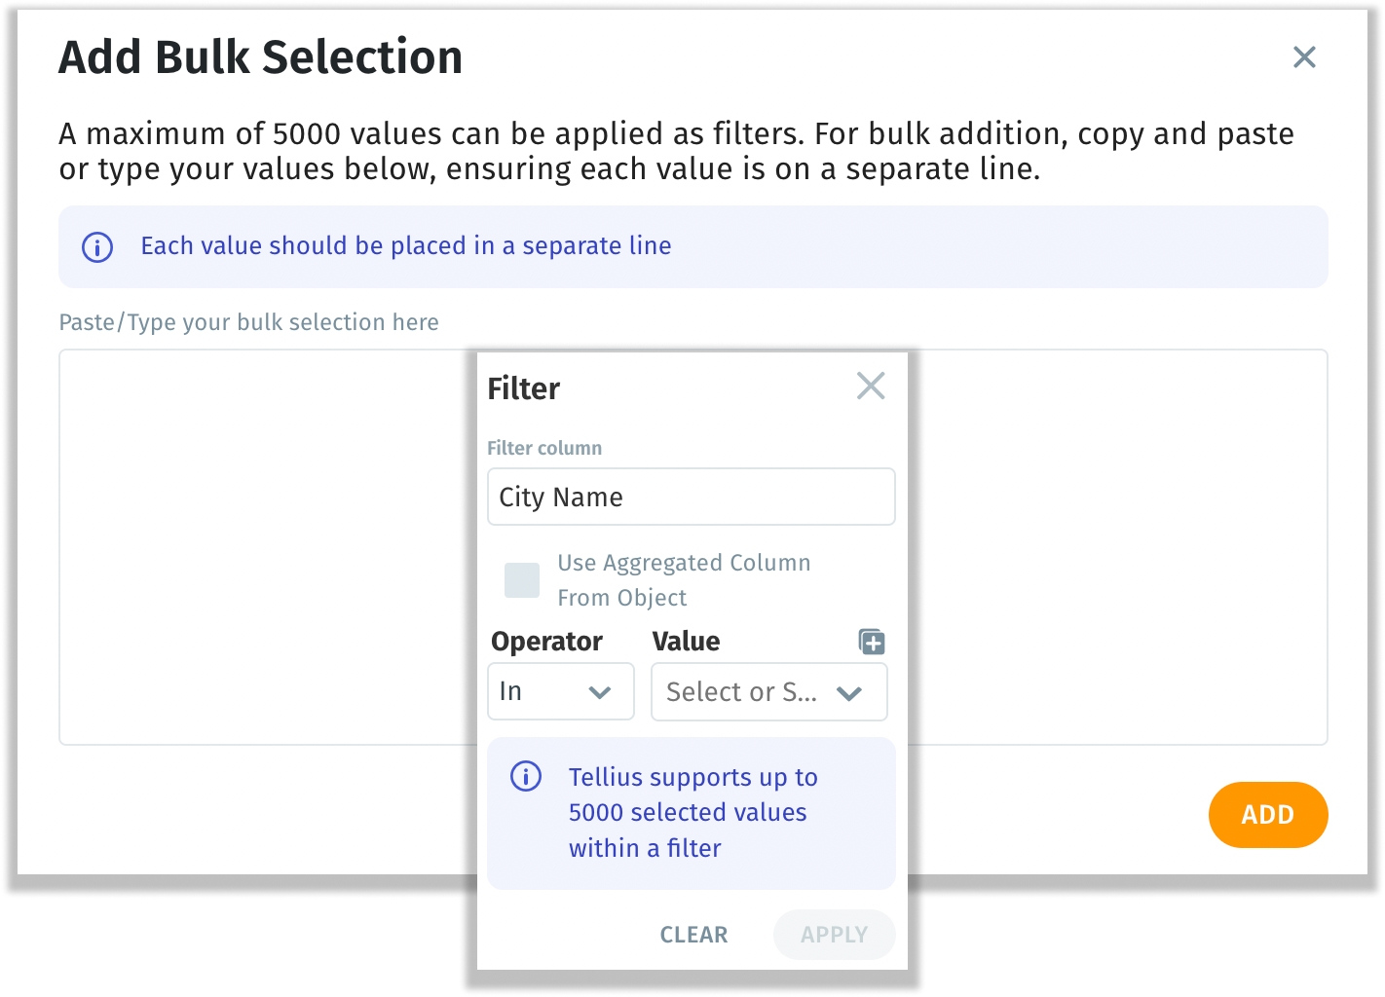Click the APPLY button in Filter
The width and height of the screenshot is (1385, 997).
coord(834,935)
